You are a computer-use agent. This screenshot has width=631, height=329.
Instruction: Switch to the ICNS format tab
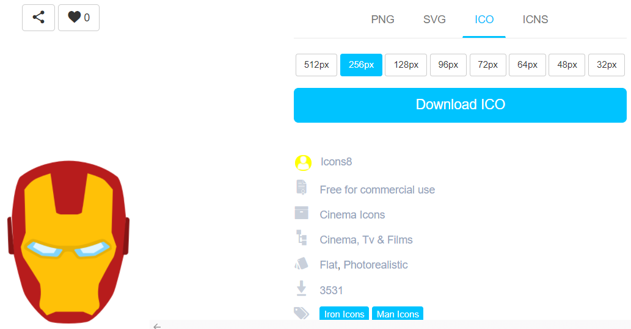click(x=535, y=20)
